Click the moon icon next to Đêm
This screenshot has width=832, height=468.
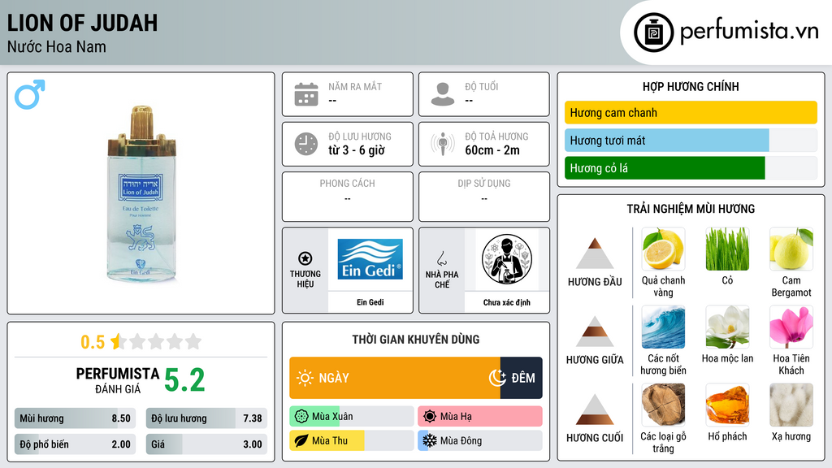pos(497,378)
